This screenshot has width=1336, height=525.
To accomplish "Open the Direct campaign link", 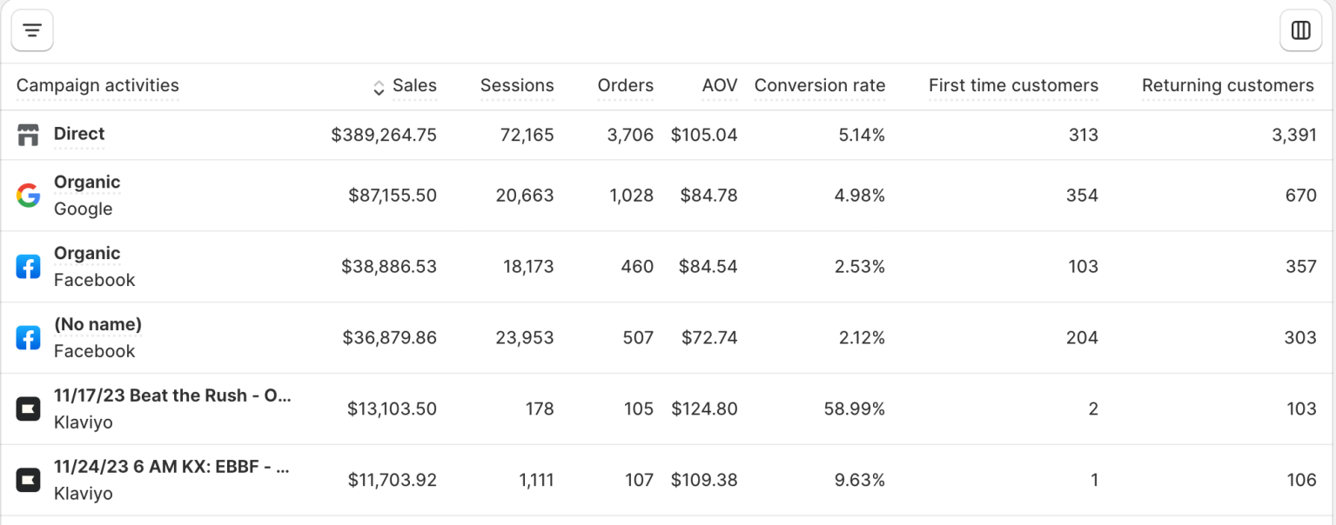I will point(79,134).
